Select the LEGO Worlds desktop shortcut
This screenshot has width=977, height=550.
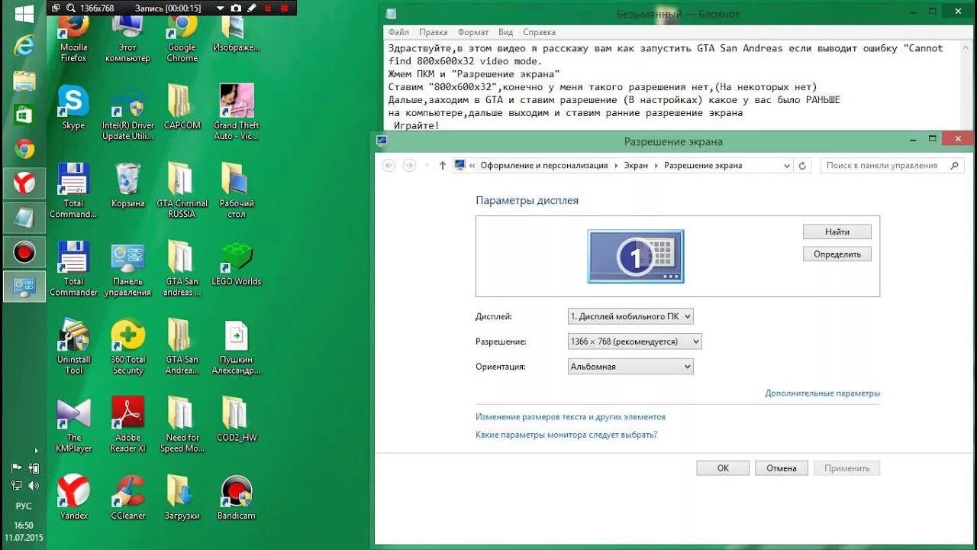tap(237, 264)
